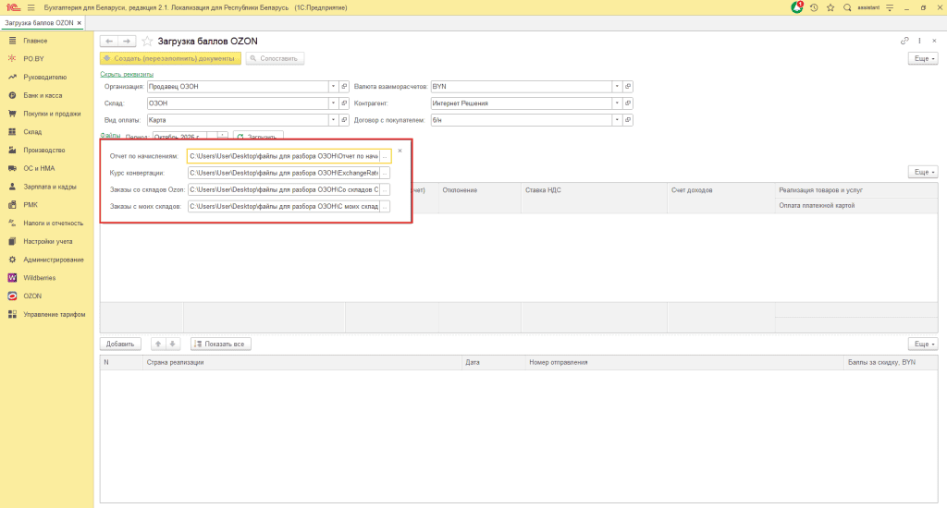Open the main hamburger menu in title bar

(31, 7)
